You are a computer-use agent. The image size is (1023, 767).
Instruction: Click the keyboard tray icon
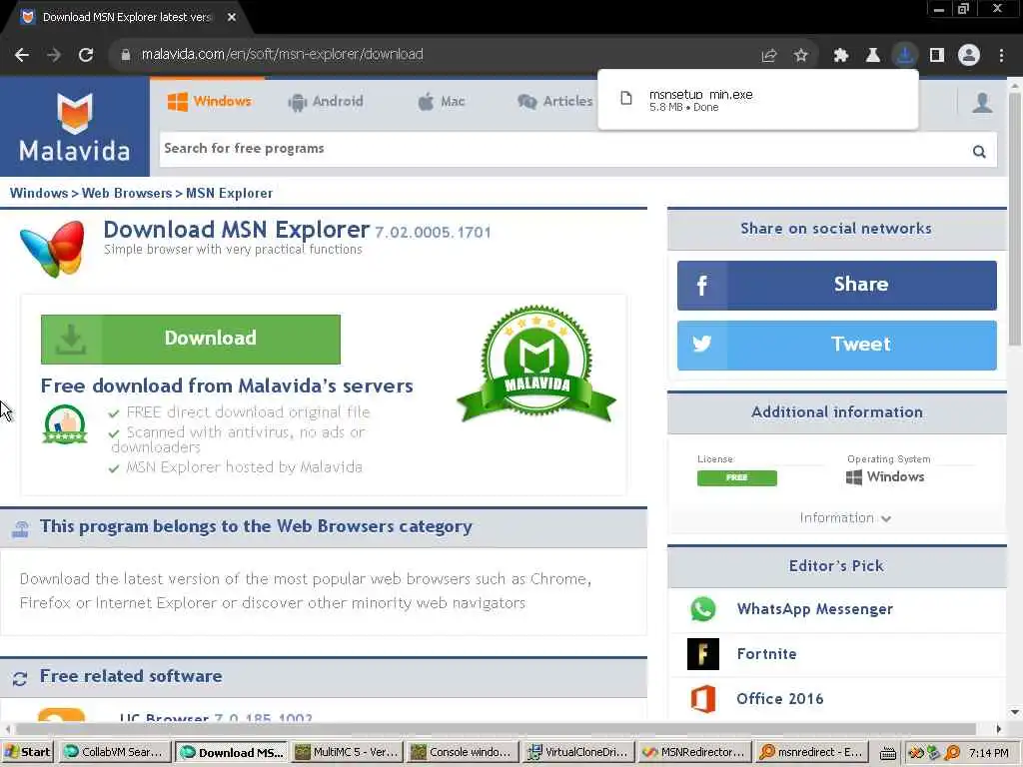click(888, 753)
